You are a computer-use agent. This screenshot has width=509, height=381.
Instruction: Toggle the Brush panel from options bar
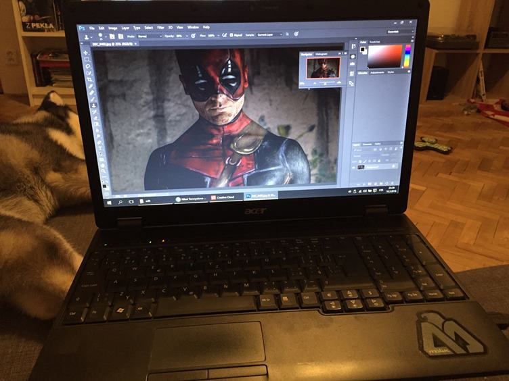pyautogui.click(x=112, y=36)
